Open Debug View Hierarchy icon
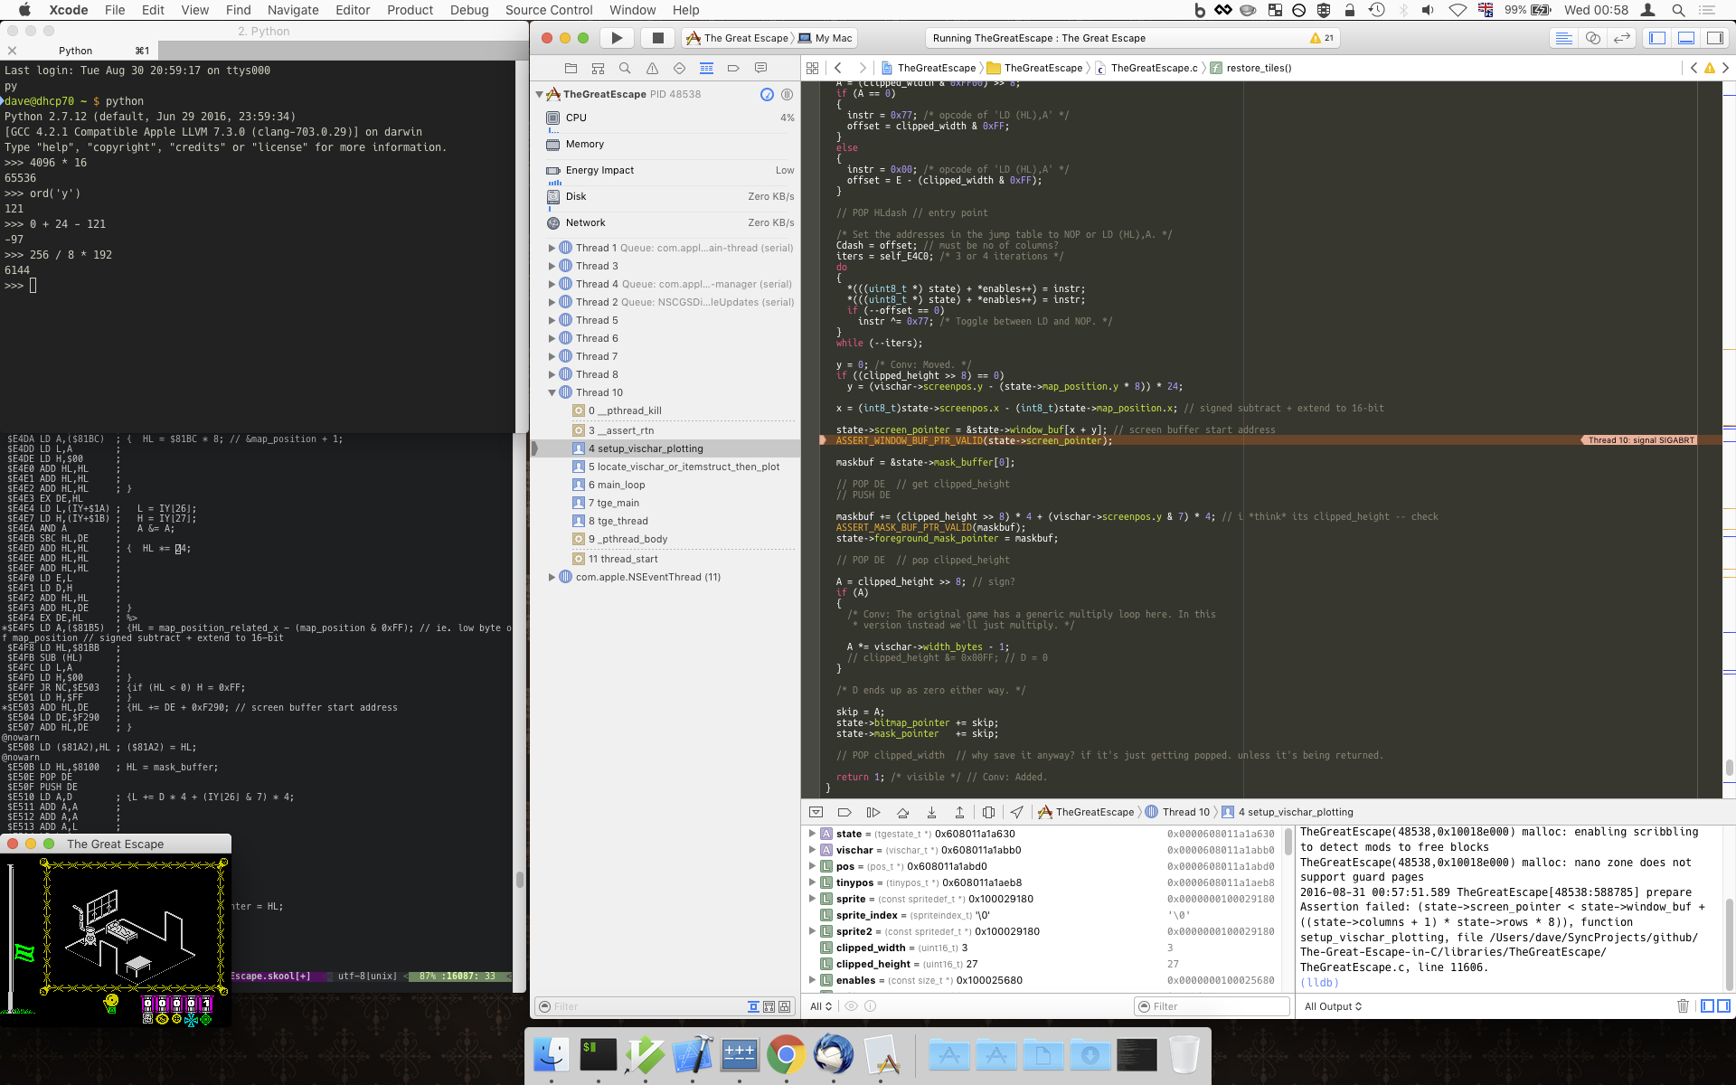1736x1085 pixels. tap(988, 812)
